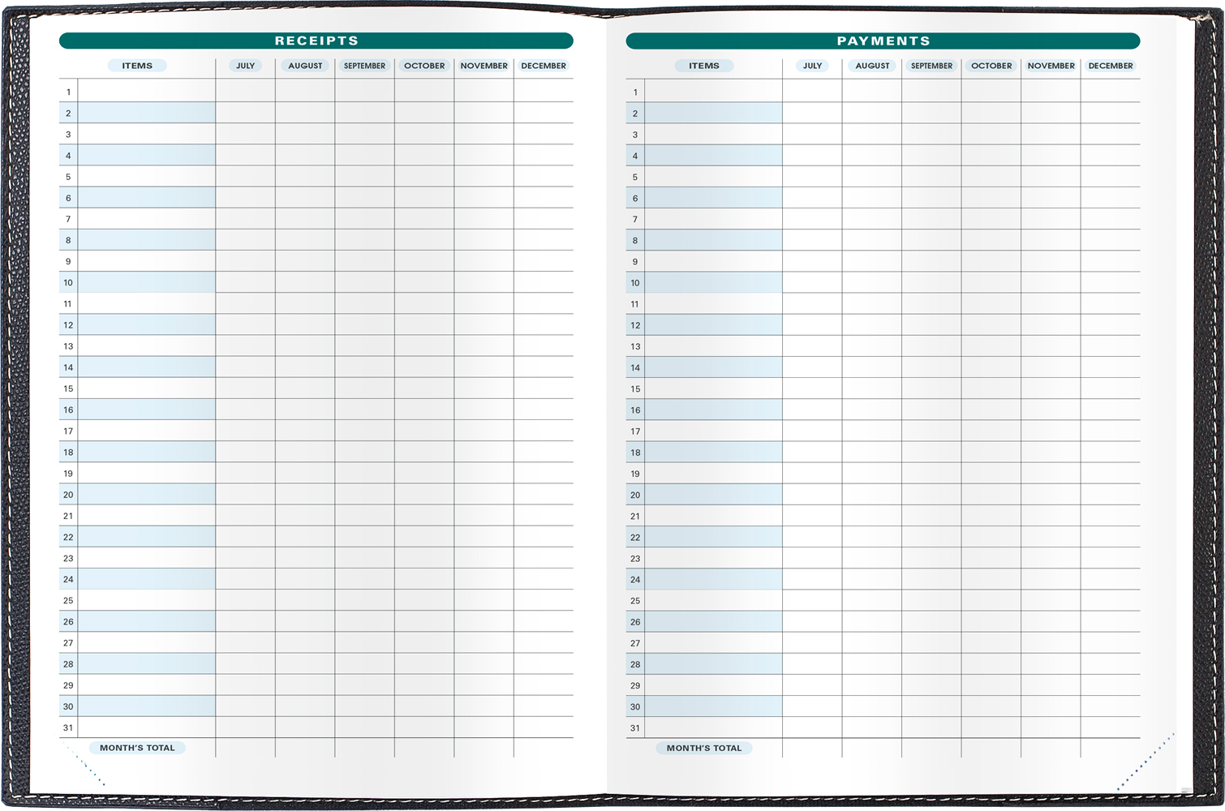
Task: Select DECEMBER column header on Payments page
Action: click(x=1111, y=66)
